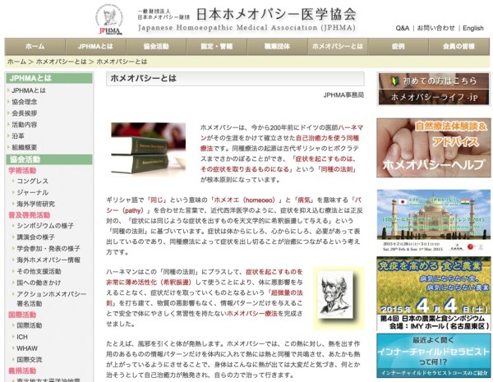Open the ホメオパシーヘルプ advice banner
The height and width of the screenshot is (382, 493).
[434, 148]
